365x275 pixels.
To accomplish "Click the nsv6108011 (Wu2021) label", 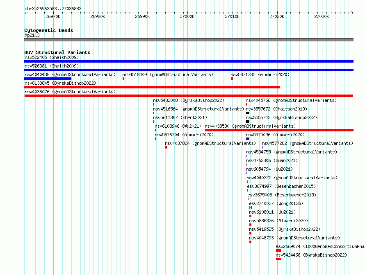I will tap(272, 212).
